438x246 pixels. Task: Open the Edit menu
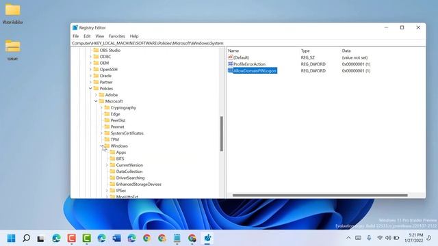(87, 36)
